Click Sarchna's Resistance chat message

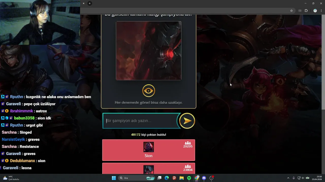click(x=20, y=146)
